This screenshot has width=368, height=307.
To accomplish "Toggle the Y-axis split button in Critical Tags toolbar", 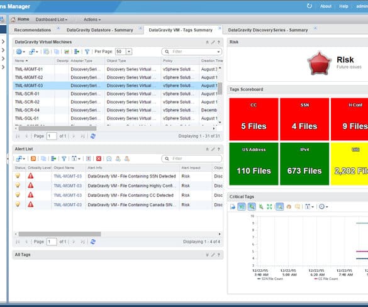I will (x=242, y=207).
